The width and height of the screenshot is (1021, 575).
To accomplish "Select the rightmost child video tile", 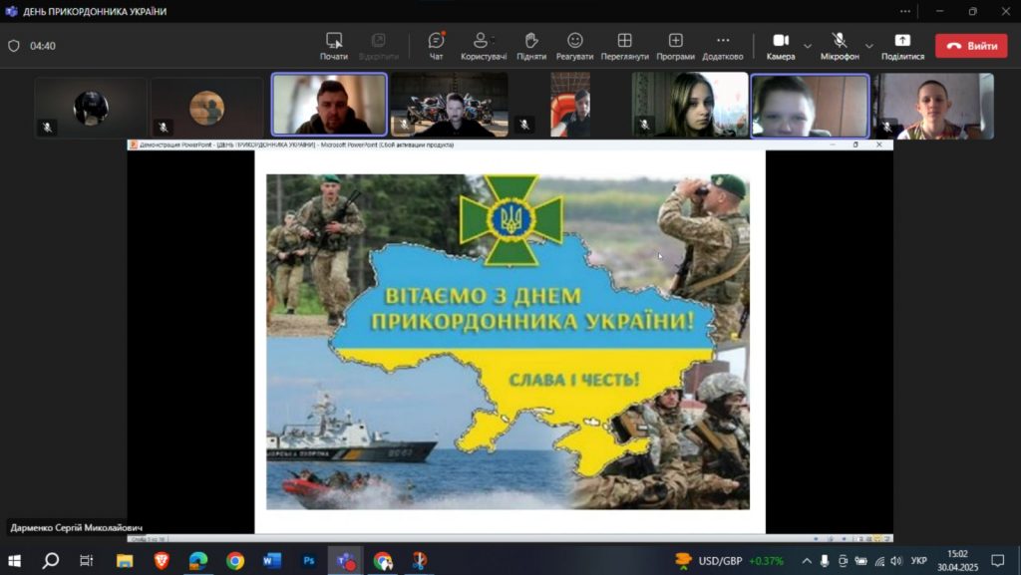I will (x=933, y=106).
